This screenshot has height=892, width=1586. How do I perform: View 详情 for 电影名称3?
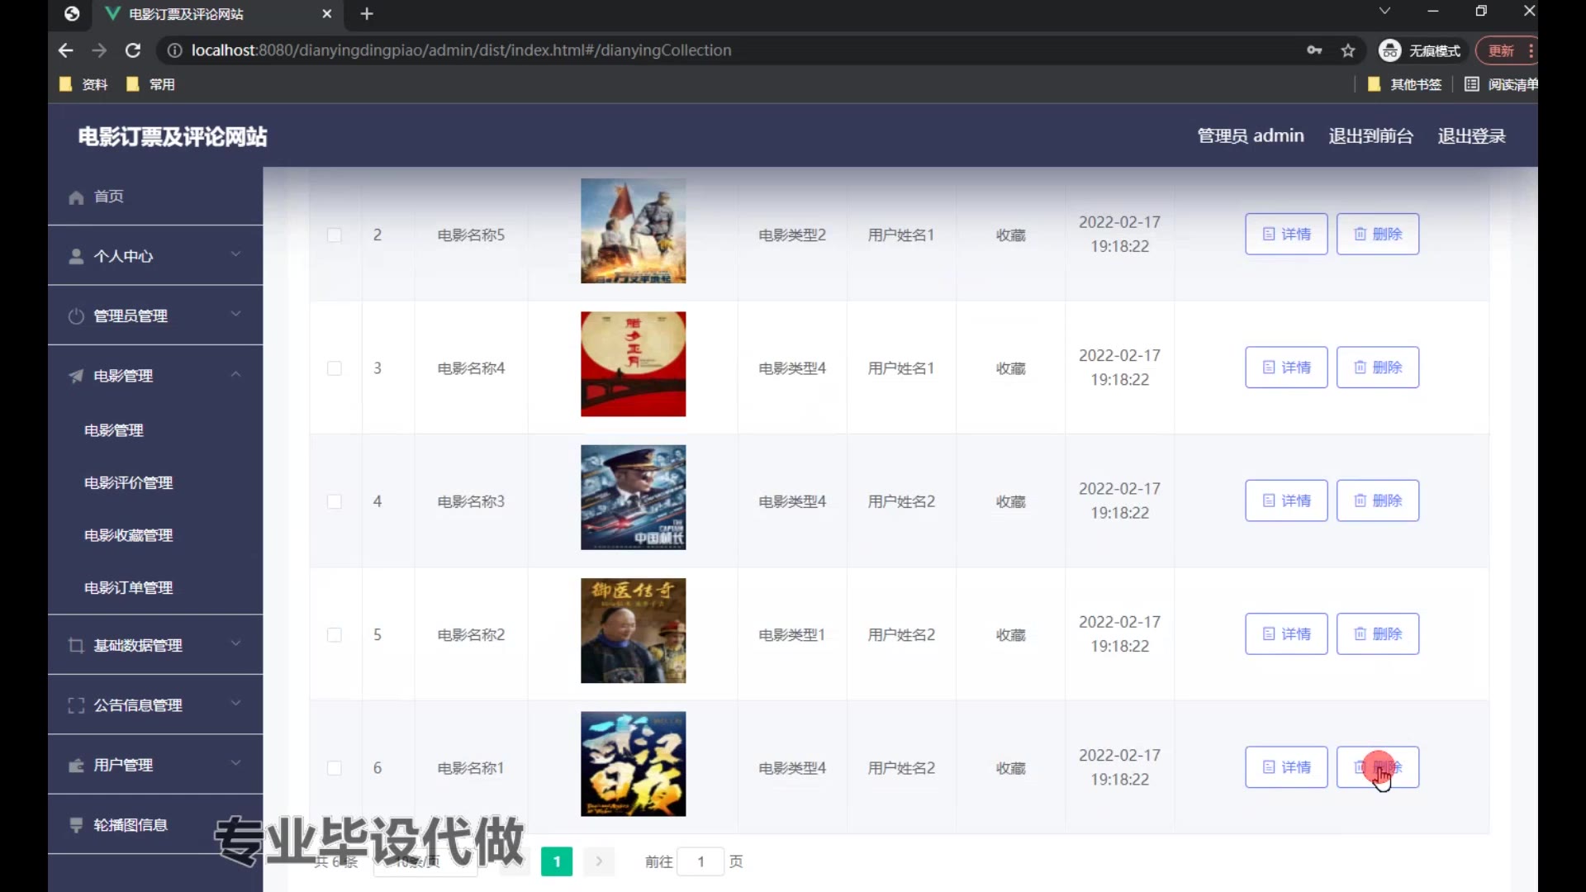click(1286, 501)
